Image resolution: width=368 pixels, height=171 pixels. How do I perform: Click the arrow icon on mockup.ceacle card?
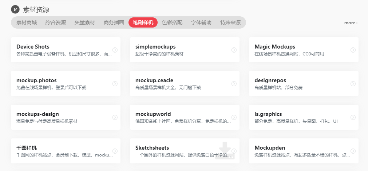click(234, 83)
